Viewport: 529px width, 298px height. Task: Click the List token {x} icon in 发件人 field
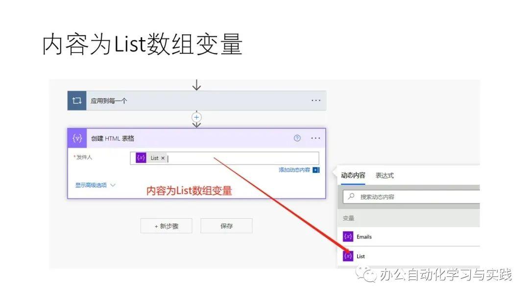(141, 157)
